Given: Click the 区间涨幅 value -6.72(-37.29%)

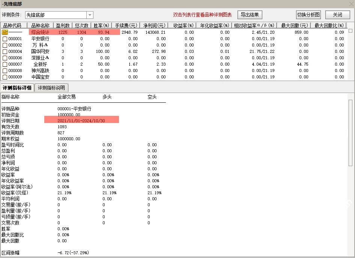Looking at the screenshot, I should [73, 253].
